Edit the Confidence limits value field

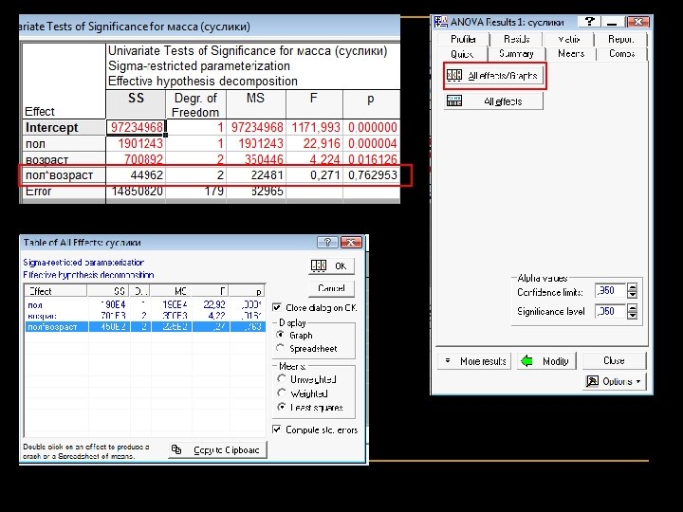click(611, 290)
